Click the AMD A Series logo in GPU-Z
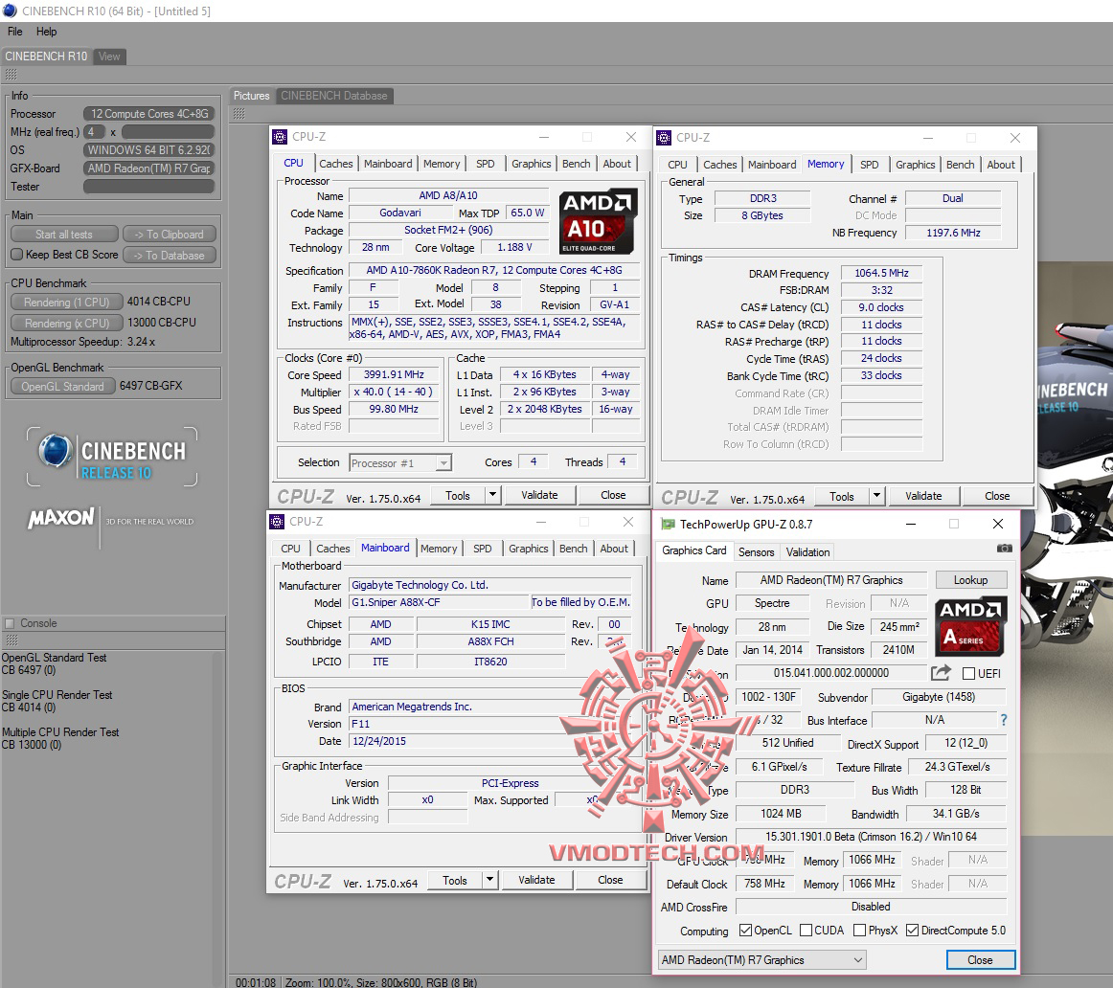1113x988 pixels. point(970,626)
